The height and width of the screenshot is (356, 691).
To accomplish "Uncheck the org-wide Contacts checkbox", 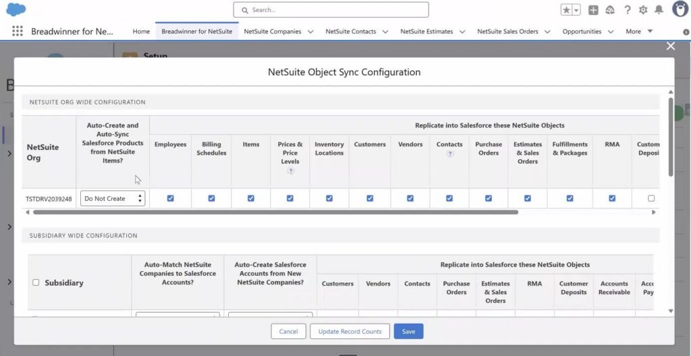I will [449, 198].
